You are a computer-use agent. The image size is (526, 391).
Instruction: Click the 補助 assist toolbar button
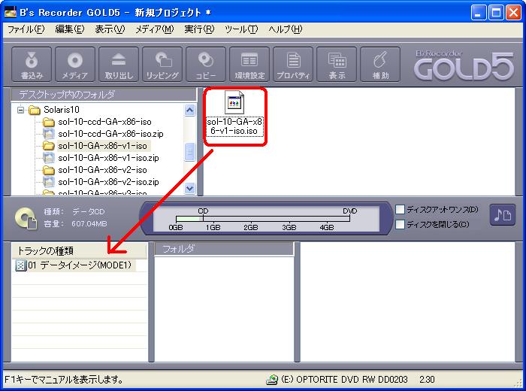point(380,64)
